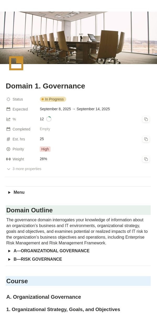Change the High priority tag
The image size is (157, 315).
(x=45, y=149)
